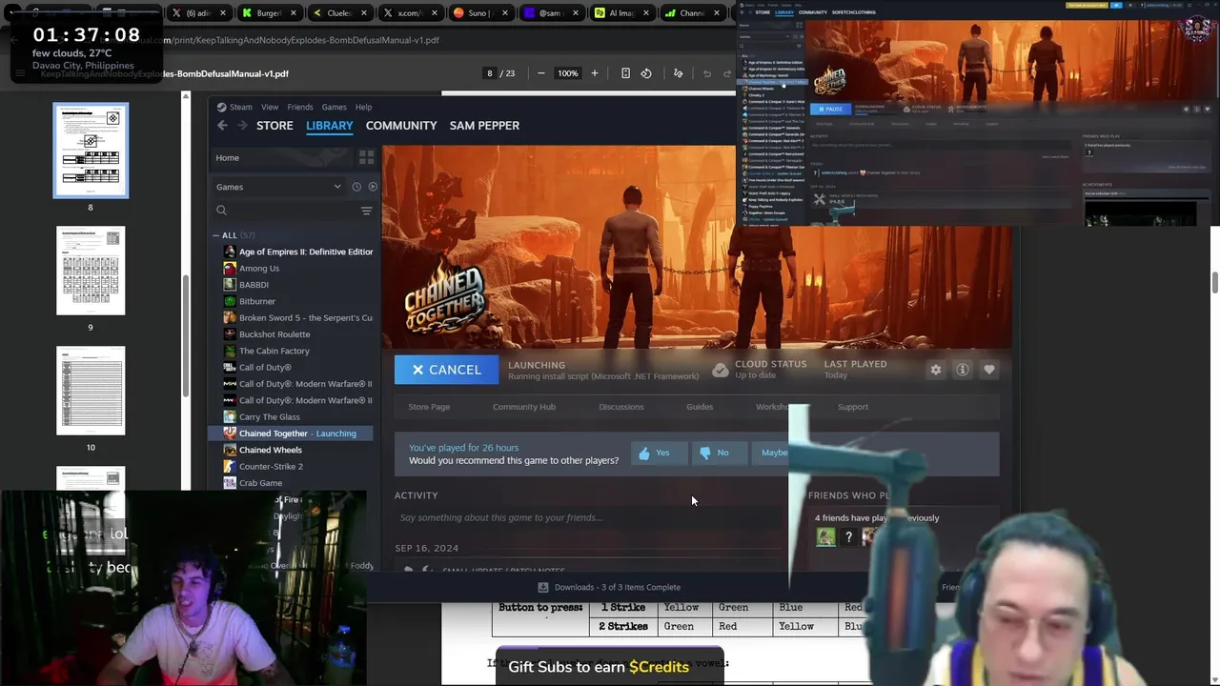
Task: Select Bitburner in the game list
Action: tap(257, 301)
